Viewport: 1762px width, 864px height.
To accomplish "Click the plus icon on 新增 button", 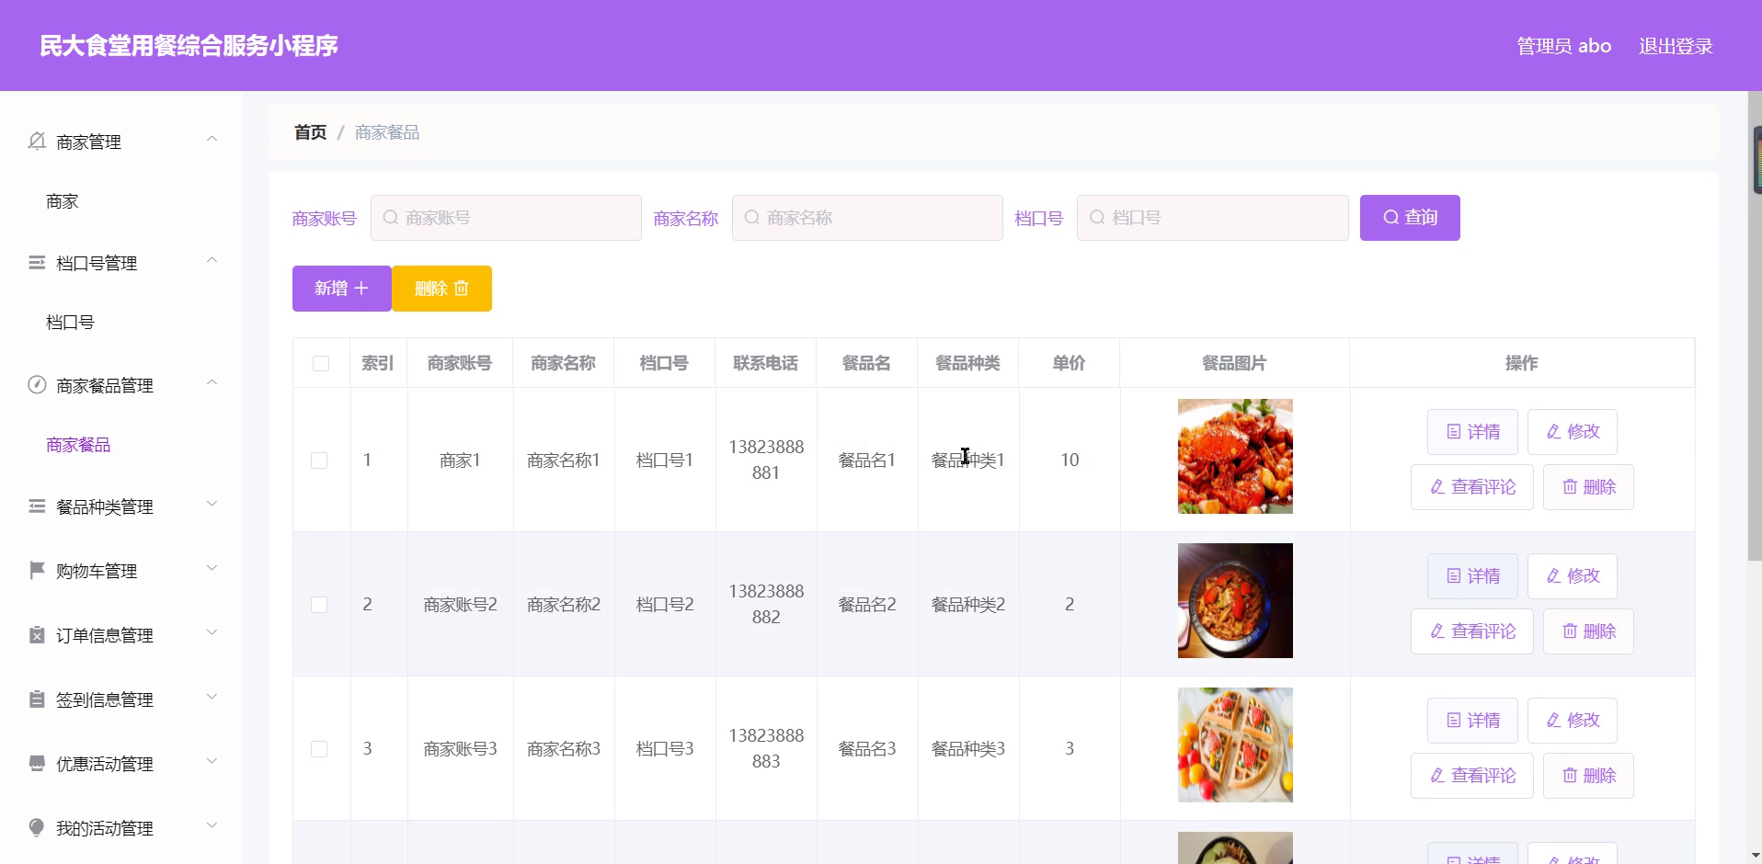I will (x=361, y=289).
